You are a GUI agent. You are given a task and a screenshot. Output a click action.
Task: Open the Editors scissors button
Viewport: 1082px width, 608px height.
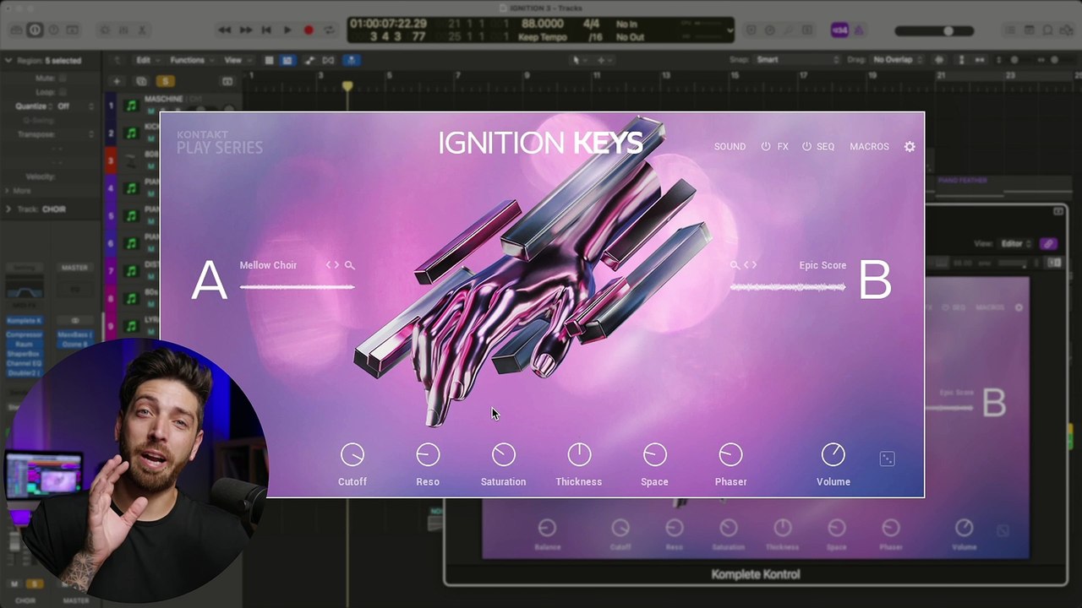click(142, 30)
